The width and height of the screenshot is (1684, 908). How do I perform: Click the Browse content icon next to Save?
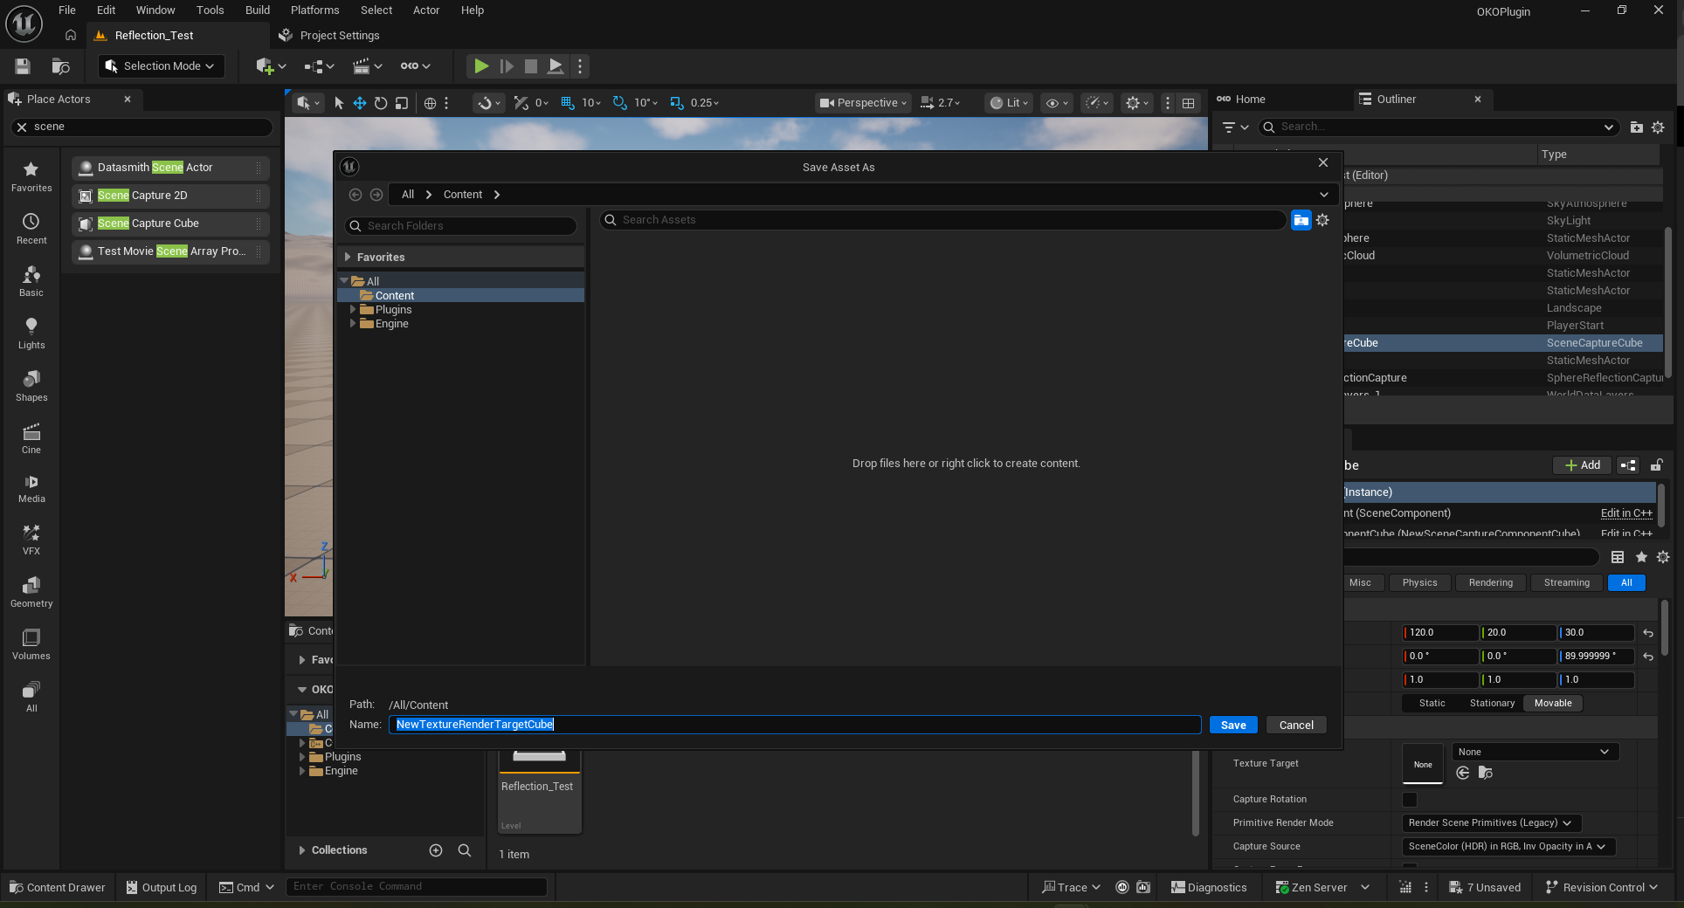point(61,66)
